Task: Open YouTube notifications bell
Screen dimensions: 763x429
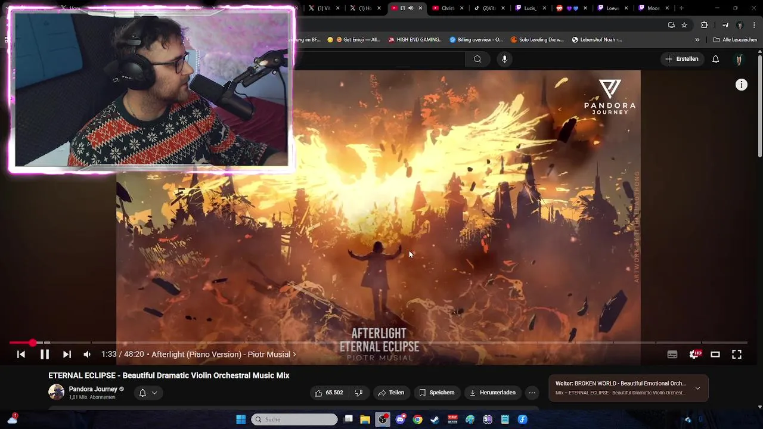Action: pos(715,59)
